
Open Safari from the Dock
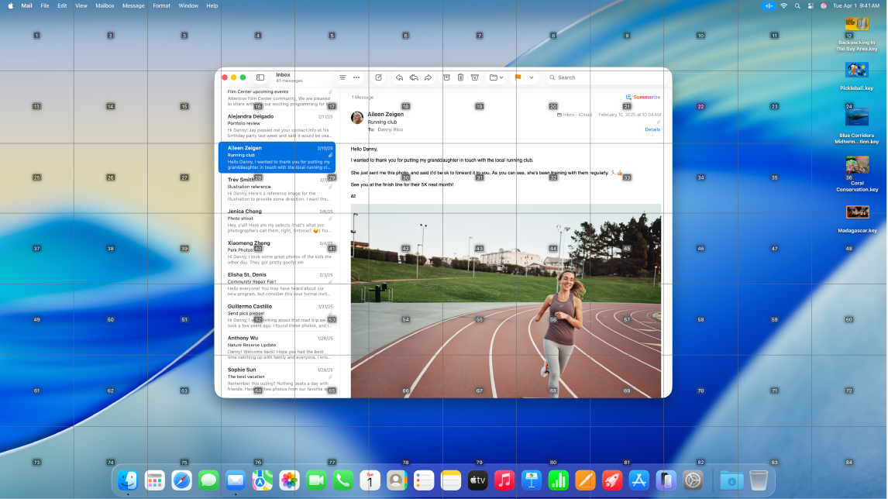point(181,480)
